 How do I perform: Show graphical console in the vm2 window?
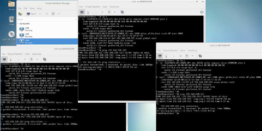(160, 56)
